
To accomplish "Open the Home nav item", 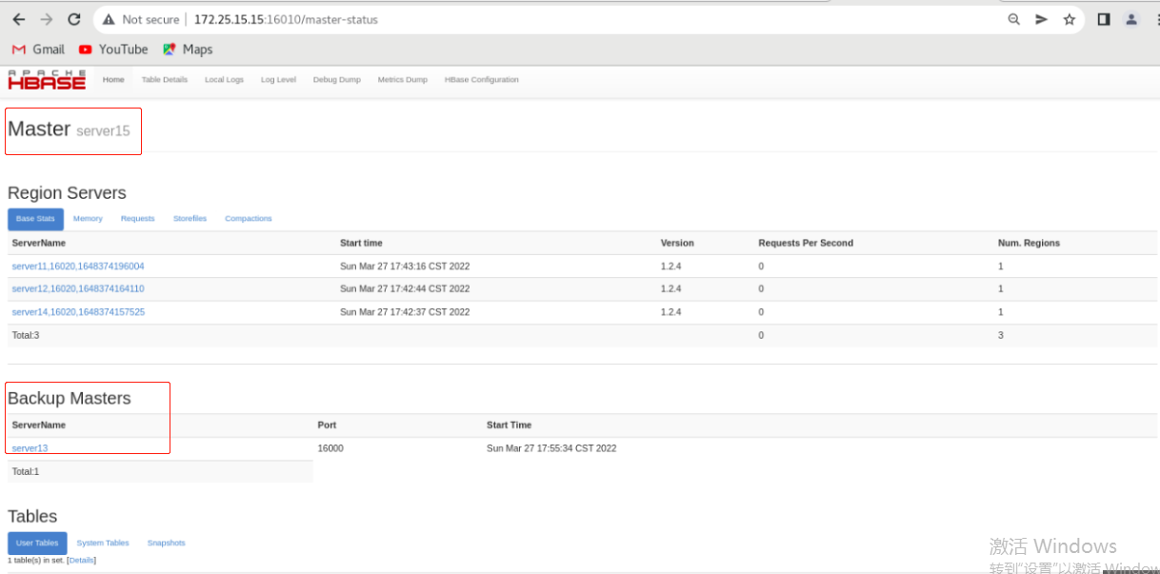I will click(113, 80).
